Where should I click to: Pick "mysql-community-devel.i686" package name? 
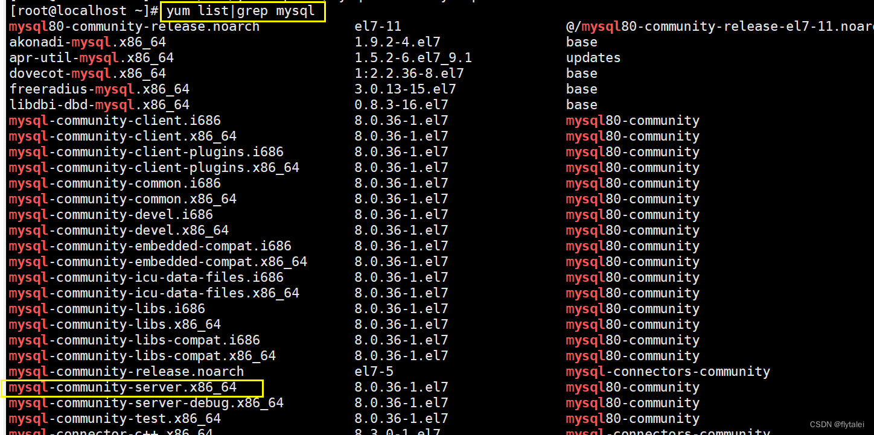(111, 215)
